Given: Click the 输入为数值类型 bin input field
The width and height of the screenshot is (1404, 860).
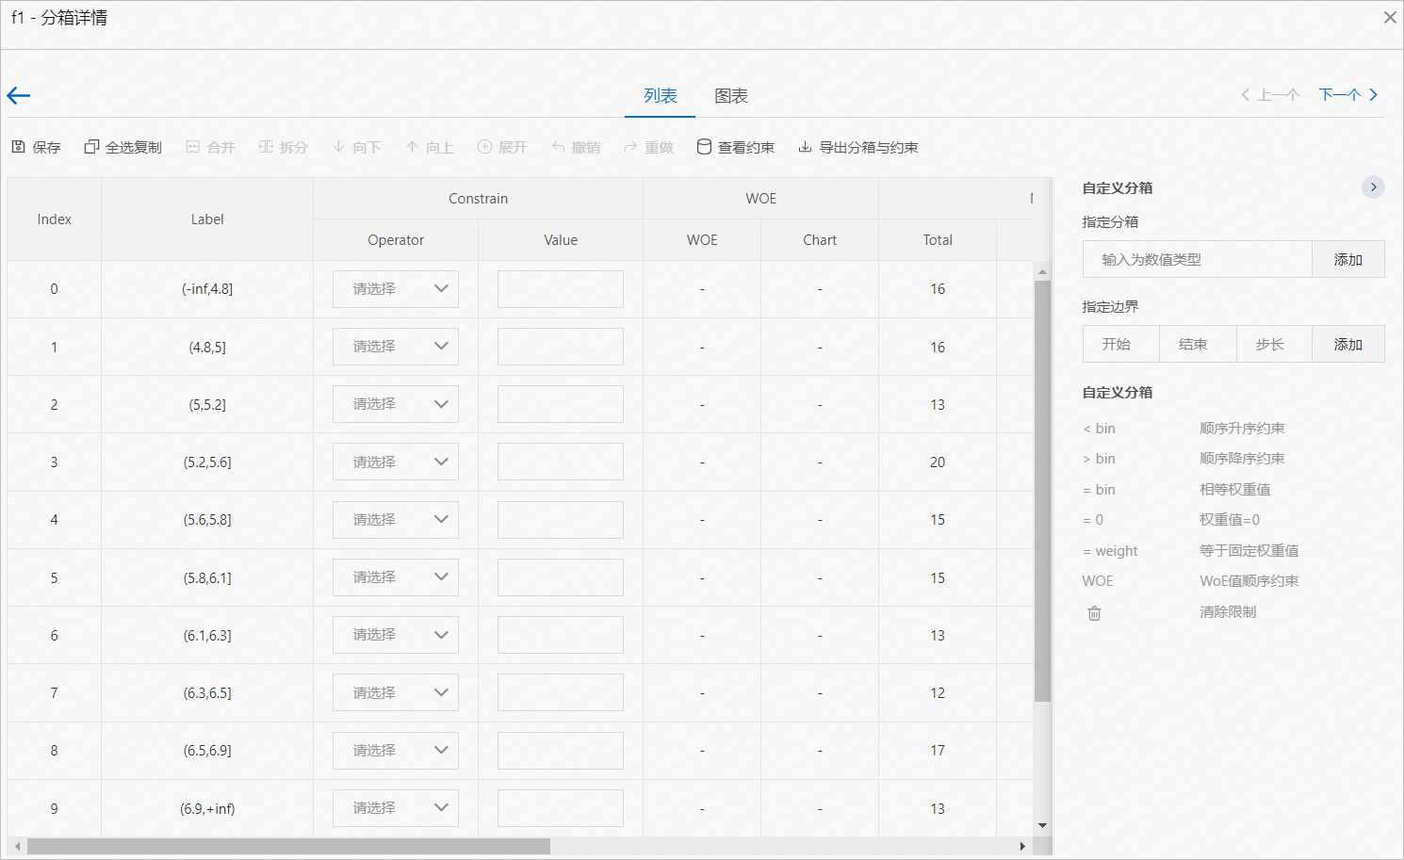Looking at the screenshot, I should tap(1197, 259).
